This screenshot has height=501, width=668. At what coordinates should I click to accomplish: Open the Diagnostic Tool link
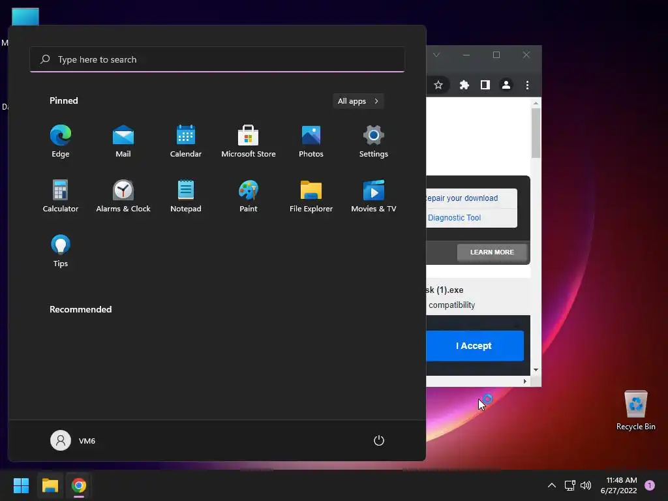tap(454, 218)
